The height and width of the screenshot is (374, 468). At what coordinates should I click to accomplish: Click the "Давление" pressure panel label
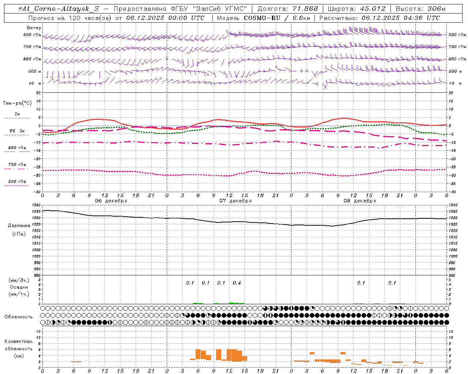coord(19,226)
